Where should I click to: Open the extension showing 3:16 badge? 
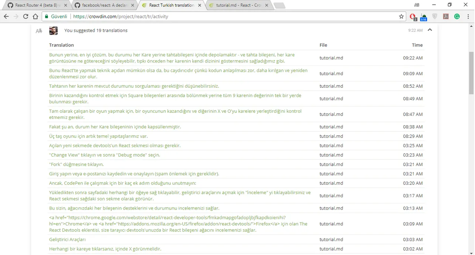423,17
